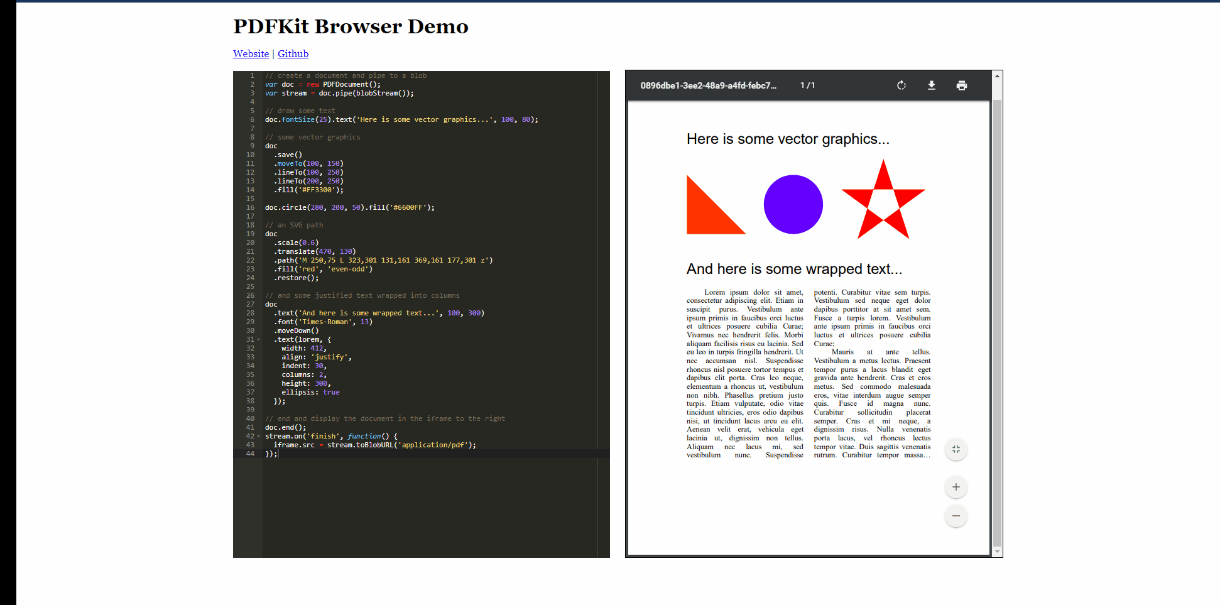Click the .font('Times-Roman', 13) line
This screenshot has height=605, width=1220.
pyautogui.click(x=323, y=322)
